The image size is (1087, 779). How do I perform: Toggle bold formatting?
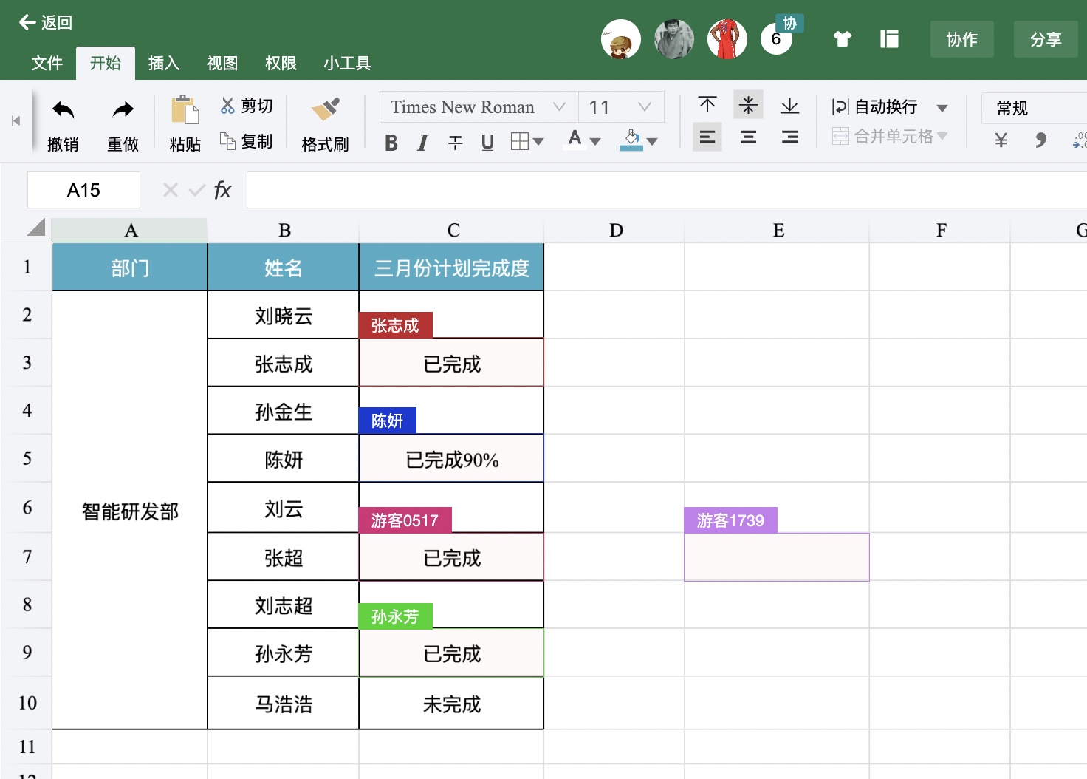point(391,143)
